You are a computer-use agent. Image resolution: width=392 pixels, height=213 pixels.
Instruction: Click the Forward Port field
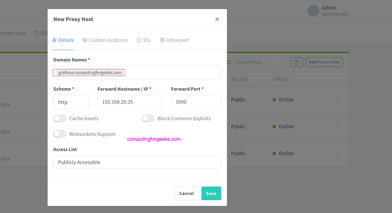tap(196, 102)
